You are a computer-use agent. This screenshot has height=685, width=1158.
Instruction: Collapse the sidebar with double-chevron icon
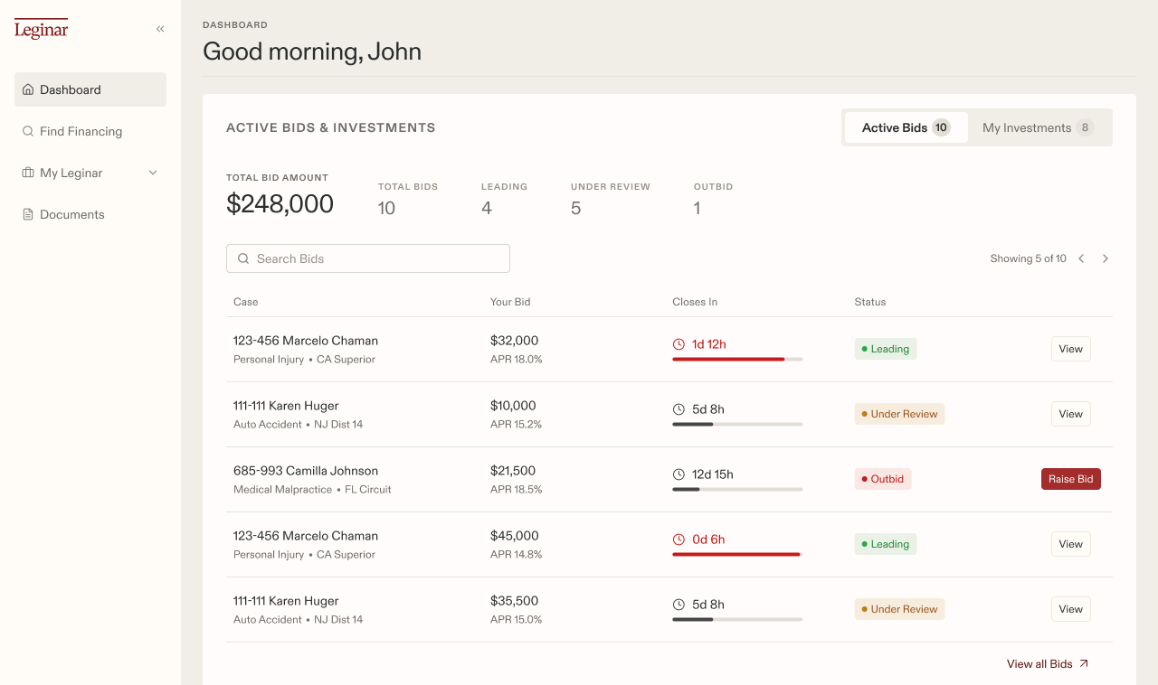click(160, 29)
